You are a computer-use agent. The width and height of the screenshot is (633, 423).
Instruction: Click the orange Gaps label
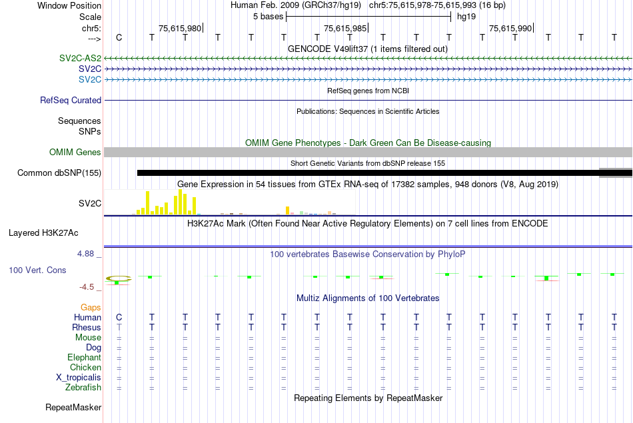(91, 308)
